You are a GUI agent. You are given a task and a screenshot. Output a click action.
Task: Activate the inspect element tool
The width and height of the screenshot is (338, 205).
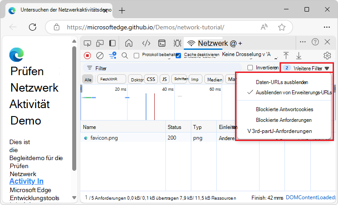[x=87, y=43]
